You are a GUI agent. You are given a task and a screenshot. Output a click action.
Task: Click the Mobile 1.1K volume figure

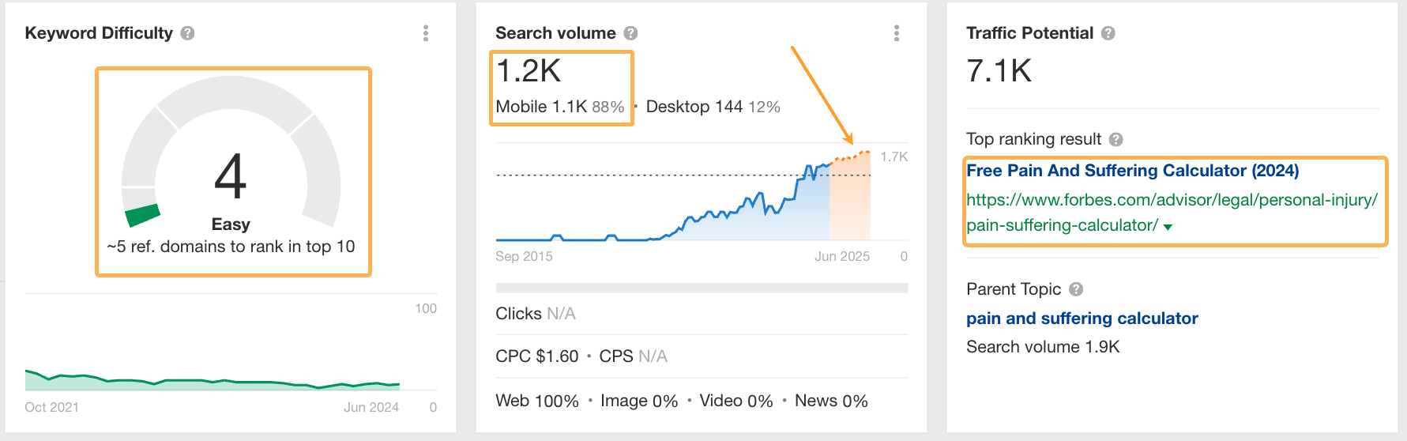coord(541,107)
